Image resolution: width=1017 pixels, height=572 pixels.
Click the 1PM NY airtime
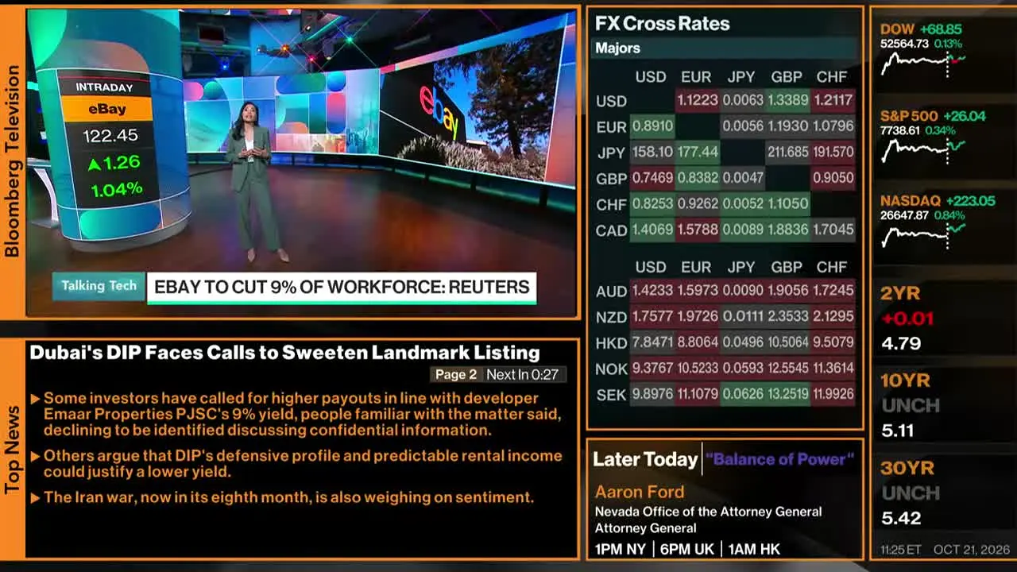621,549
